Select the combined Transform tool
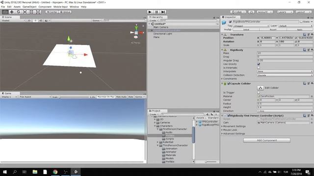This screenshot has width=314, height=176. (x=38, y=12)
